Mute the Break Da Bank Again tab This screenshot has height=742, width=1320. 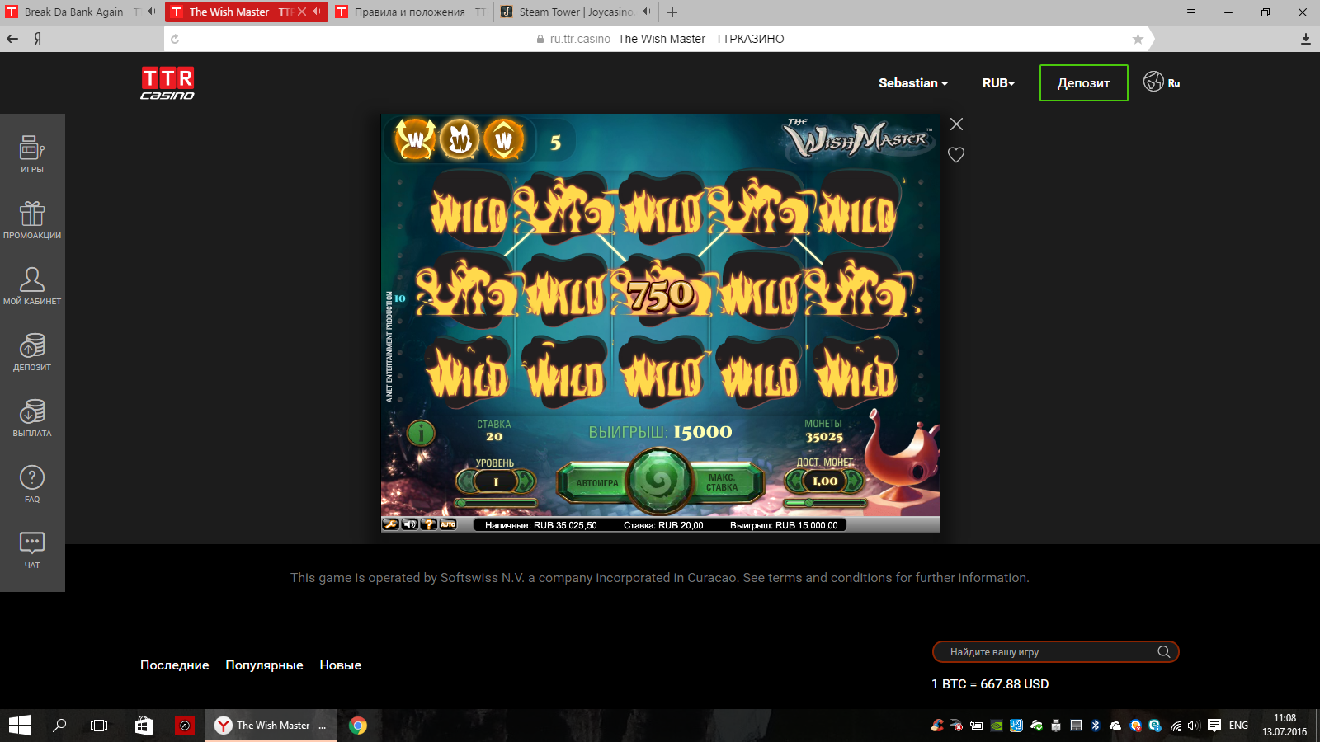[151, 12]
